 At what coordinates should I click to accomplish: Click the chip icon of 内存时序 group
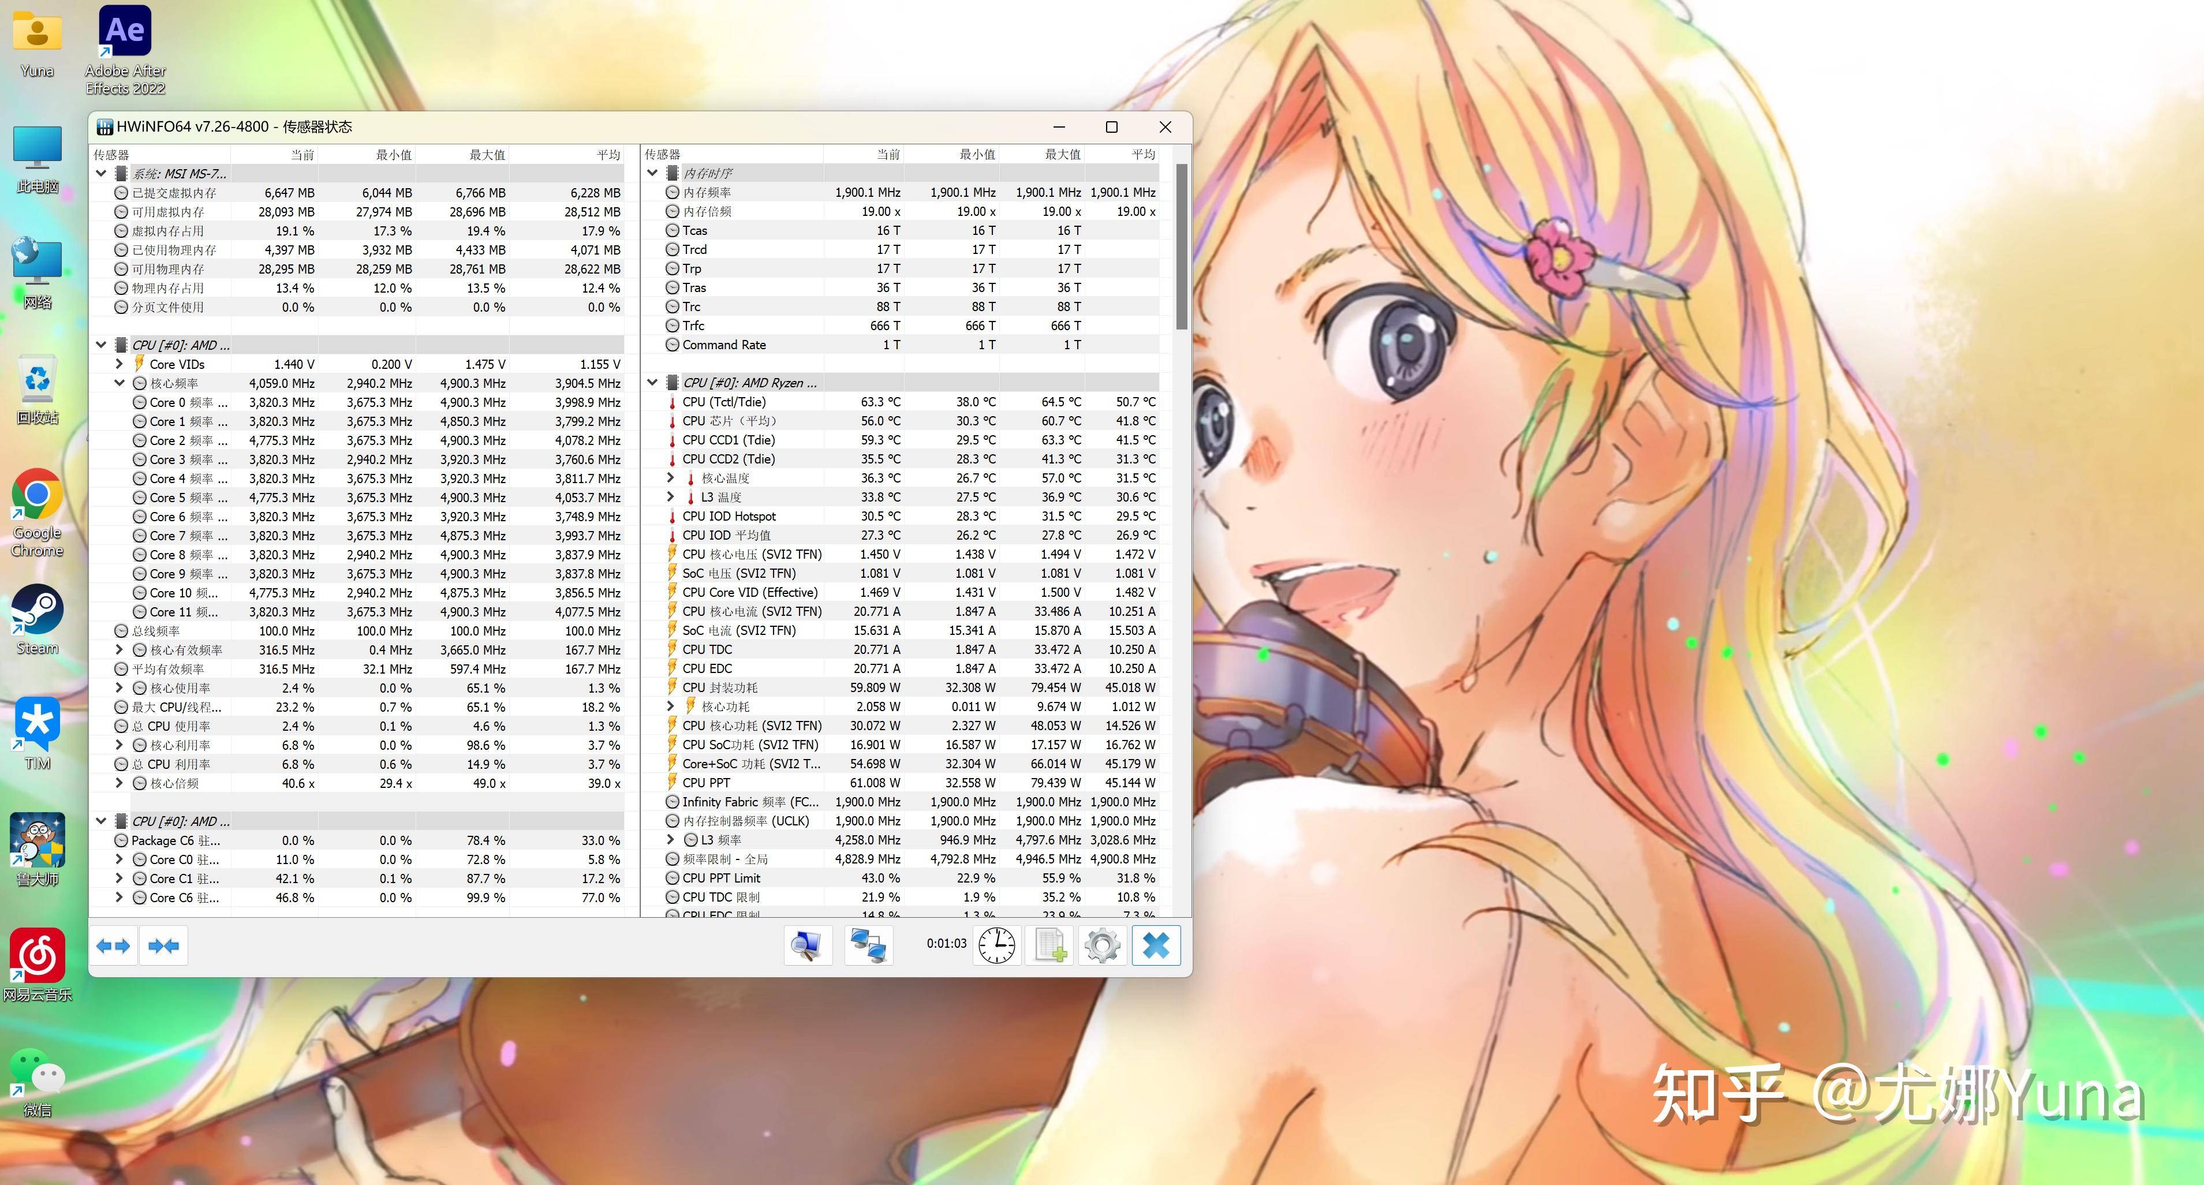coord(673,173)
